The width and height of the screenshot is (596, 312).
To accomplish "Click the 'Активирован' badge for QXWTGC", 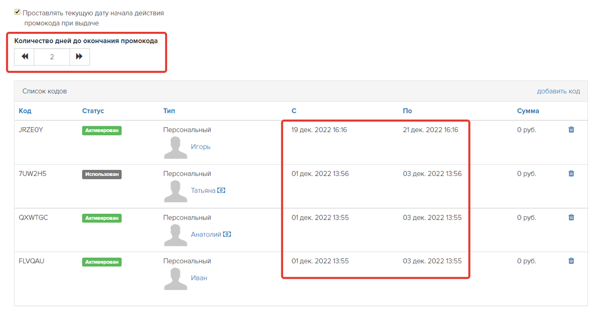I will (102, 218).
